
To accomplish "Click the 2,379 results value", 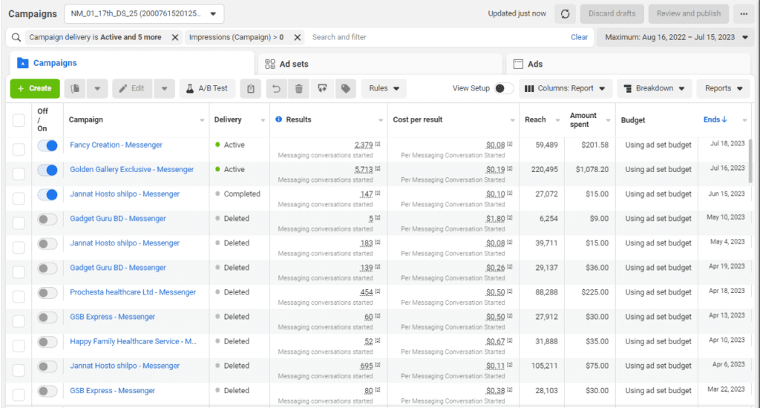I will coord(364,145).
